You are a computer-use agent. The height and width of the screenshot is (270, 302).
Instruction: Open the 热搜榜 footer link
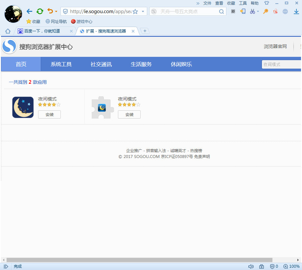pos(196,150)
